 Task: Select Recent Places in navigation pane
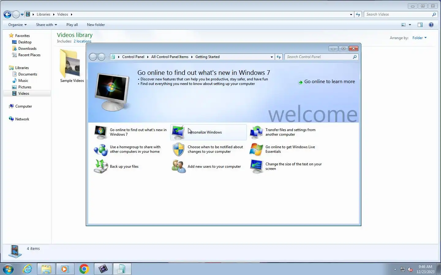tap(29, 55)
